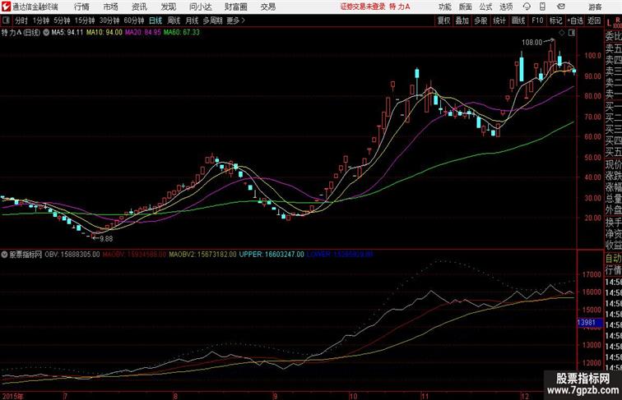The image size is (622, 400).
Task: Click the UPPER: 16603247.00 value
Action: [272, 255]
